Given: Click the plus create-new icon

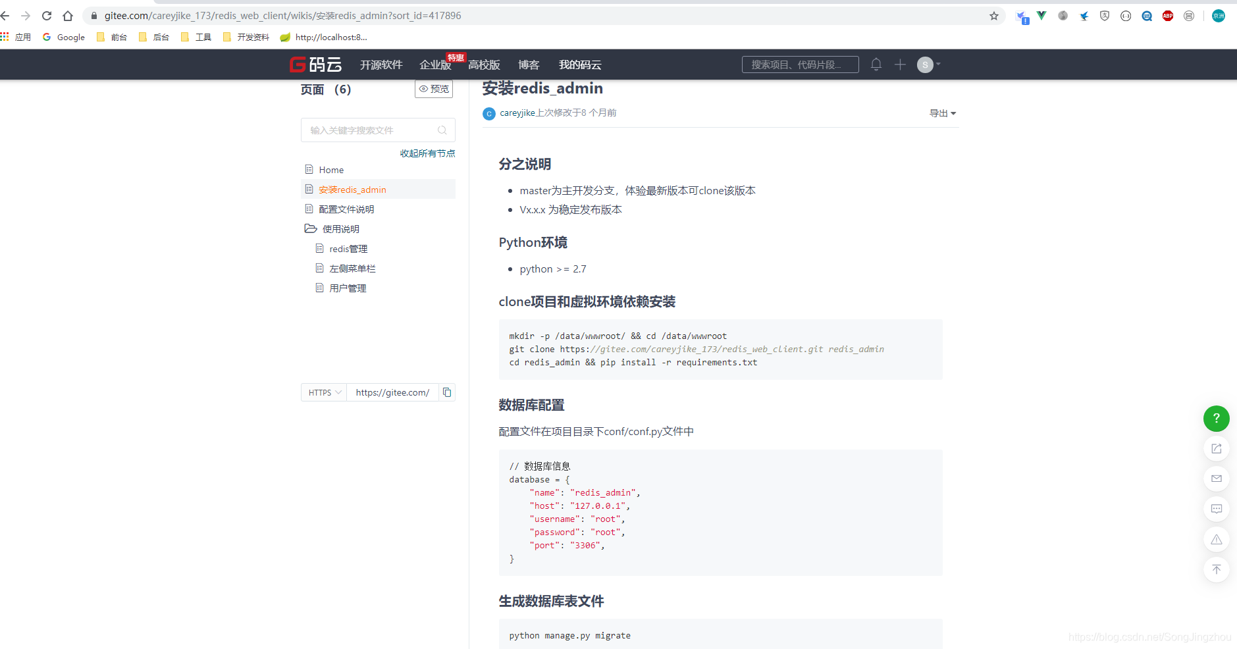Looking at the screenshot, I should [x=900, y=65].
